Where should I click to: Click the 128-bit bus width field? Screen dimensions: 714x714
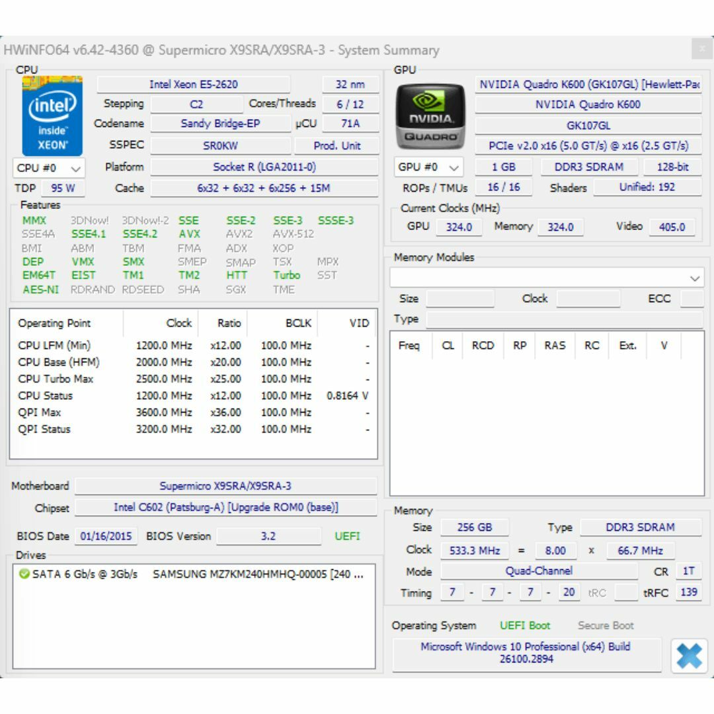(x=672, y=167)
